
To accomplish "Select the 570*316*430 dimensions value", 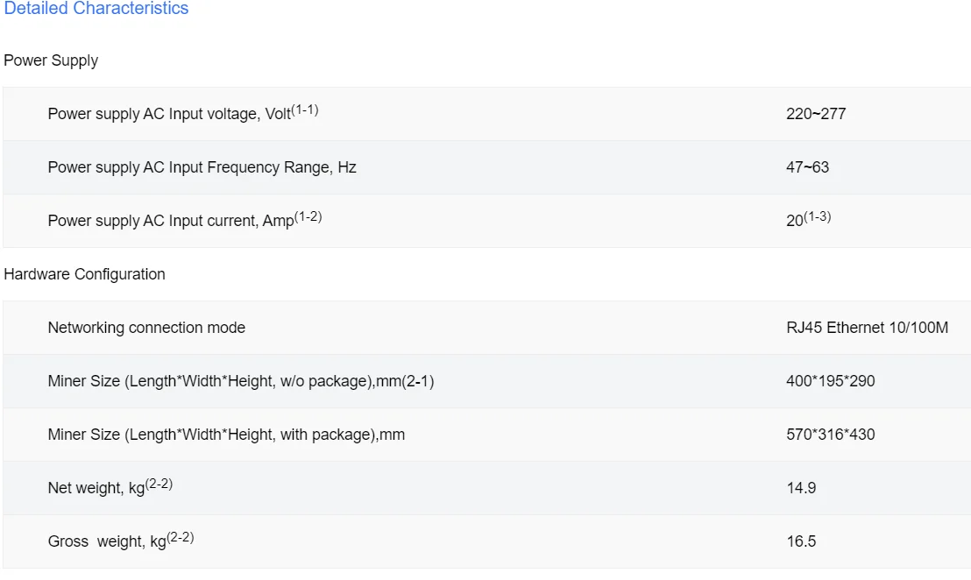I will 830,435.
